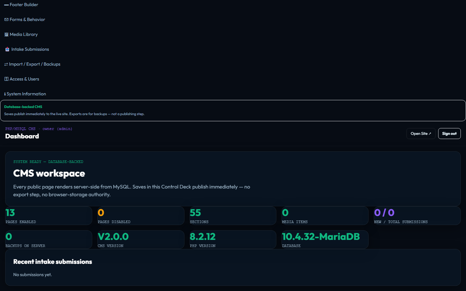The width and height of the screenshot is (466, 291).
Task: Open the Footer Builder menu item
Action: pyautogui.click(x=21, y=5)
